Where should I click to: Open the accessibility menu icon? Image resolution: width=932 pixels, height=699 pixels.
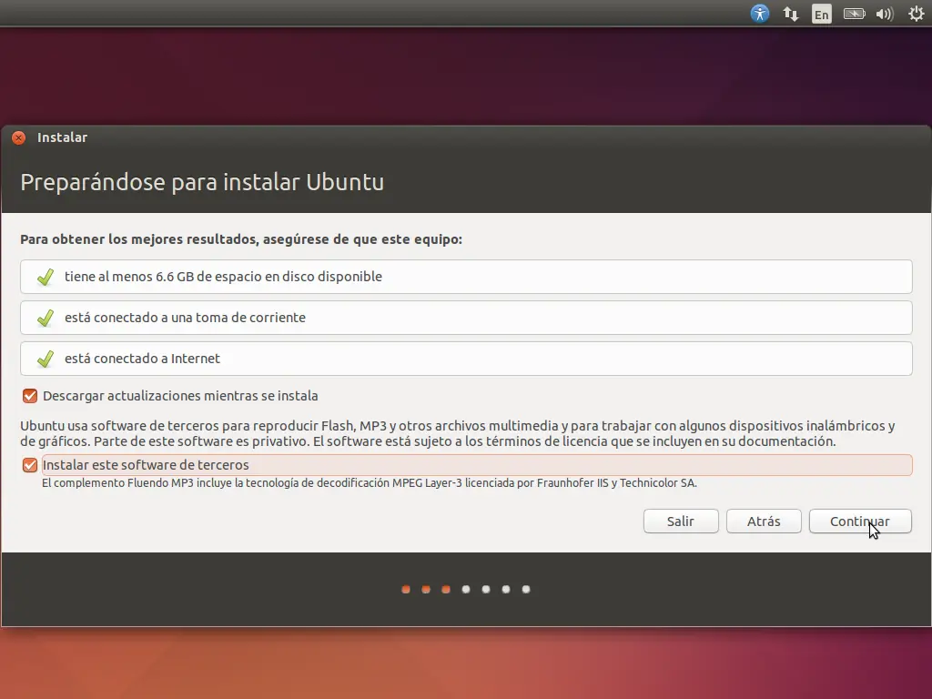[760, 14]
